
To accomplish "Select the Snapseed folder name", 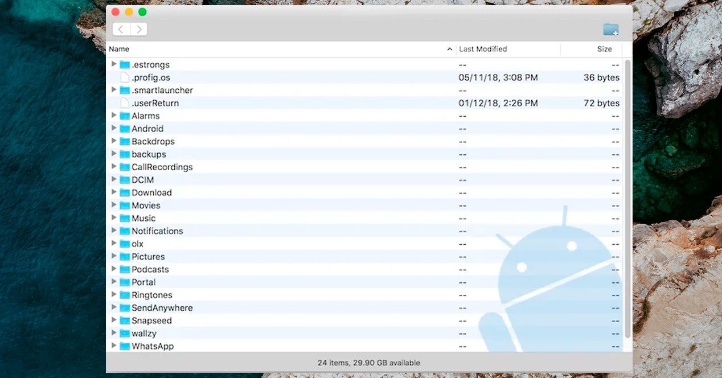I will pos(151,321).
